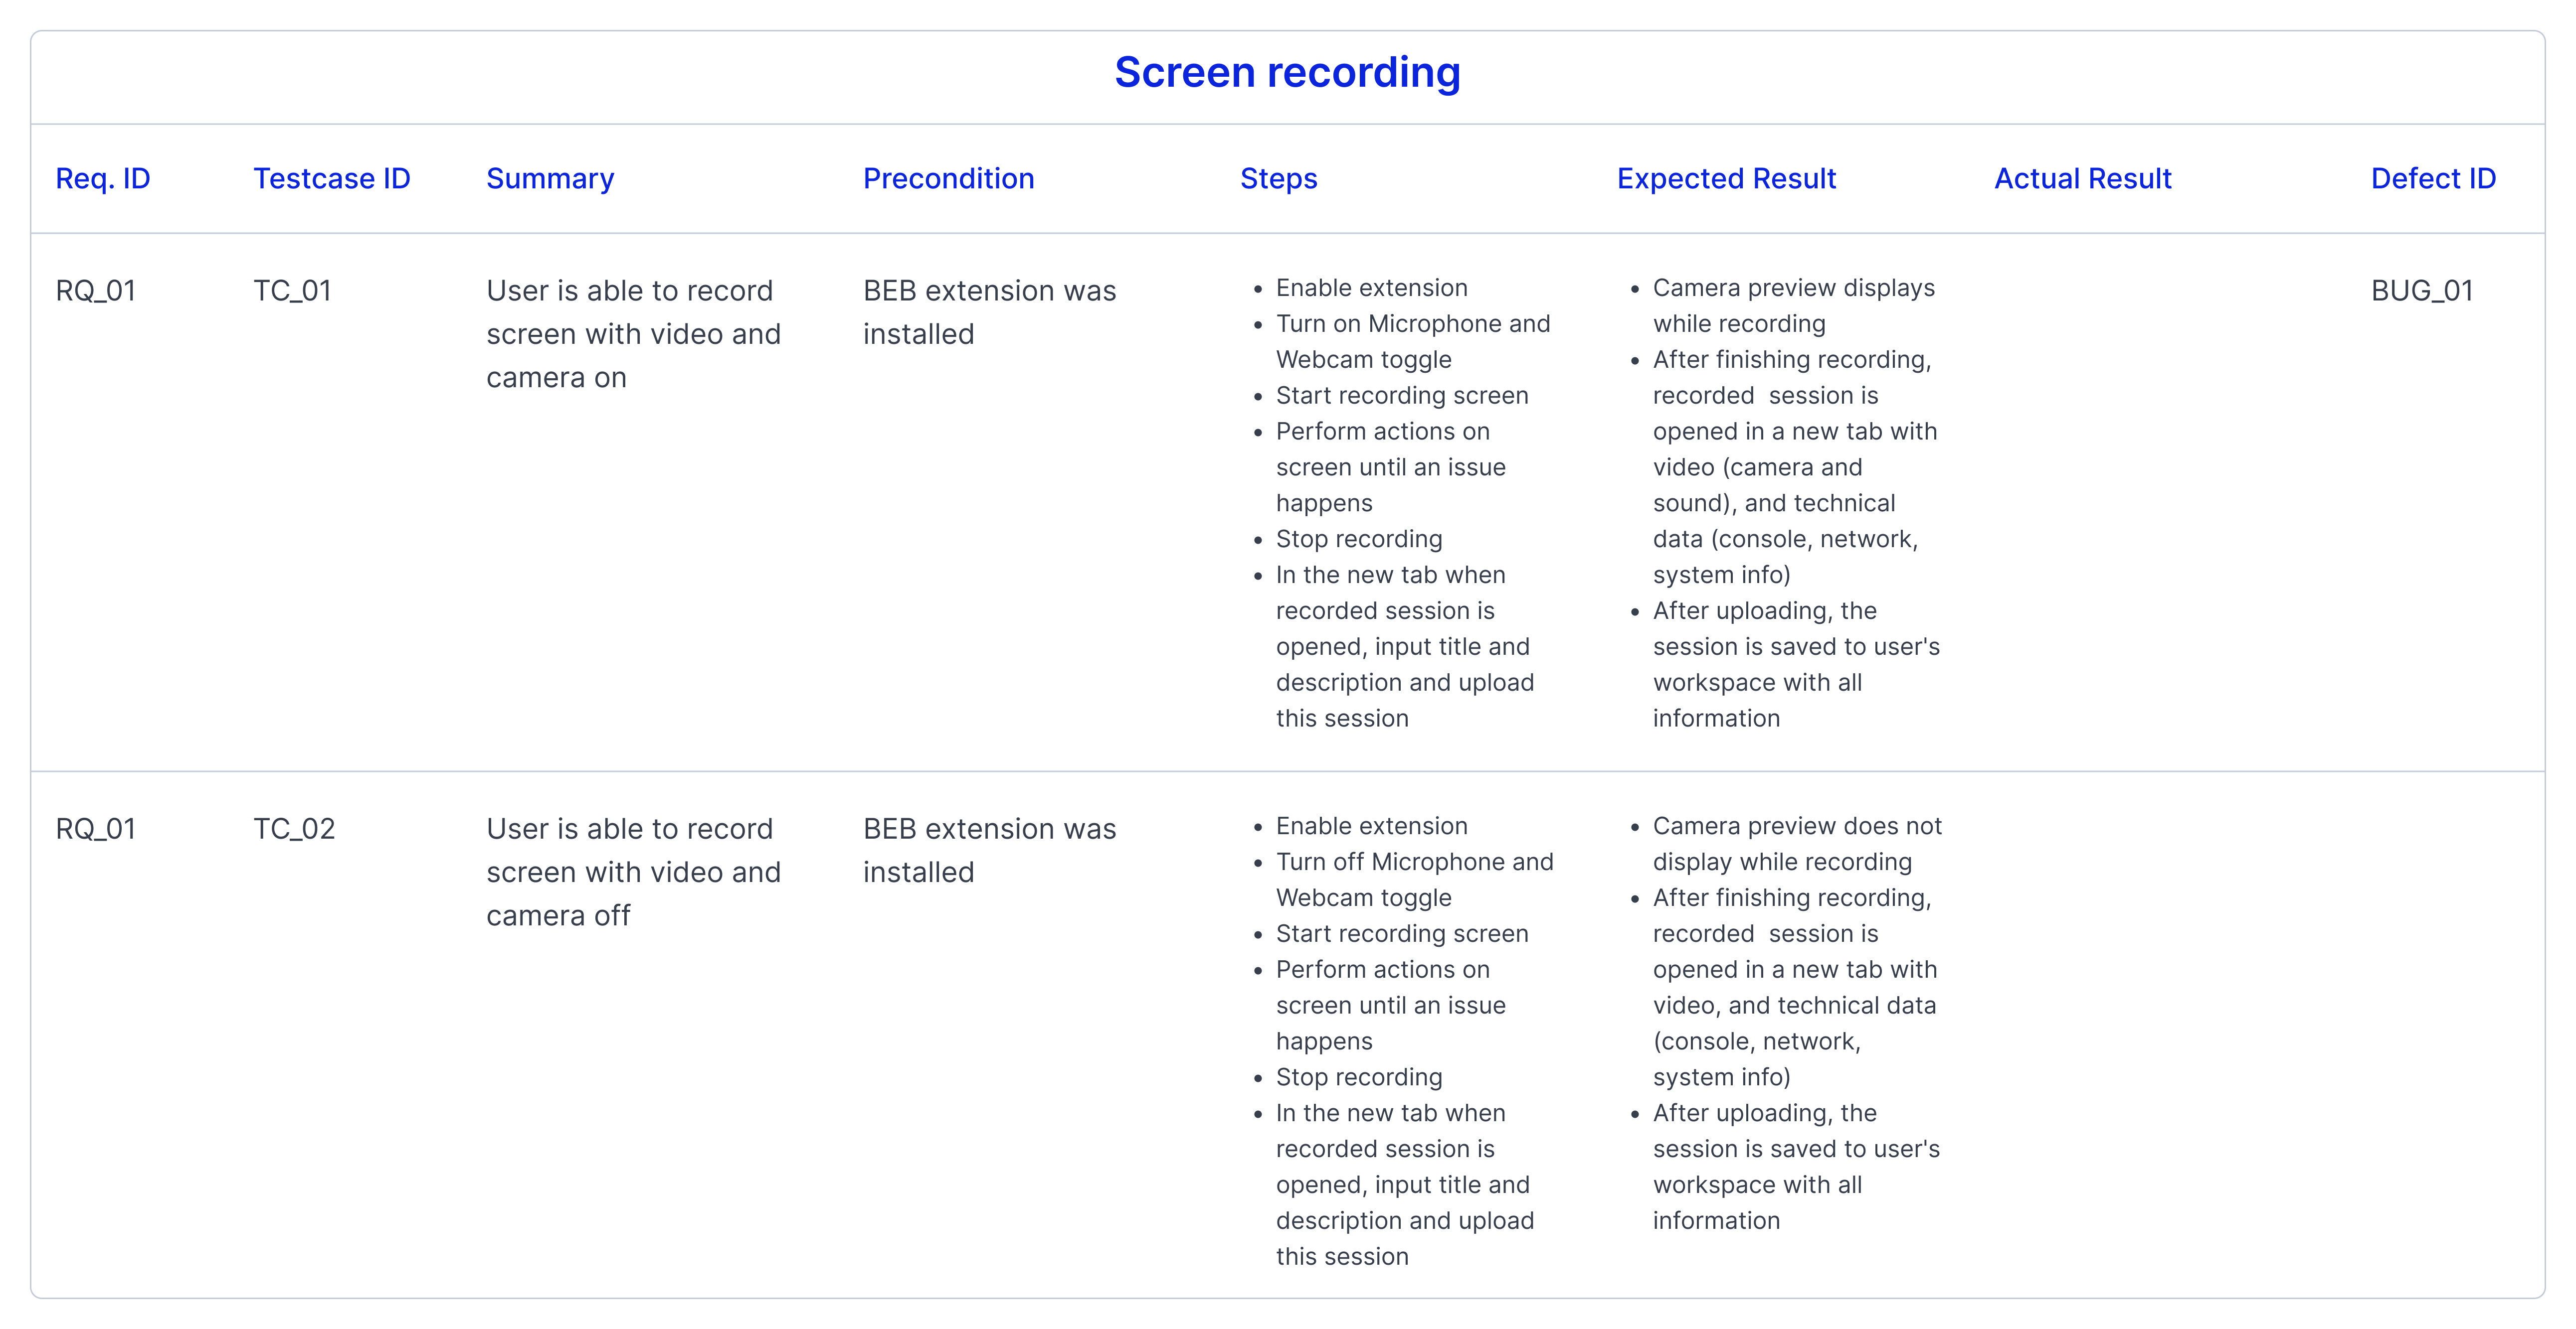This screenshot has width=2576, height=1329.
Task: Click the summary ending with "camera off"
Action: (633, 873)
